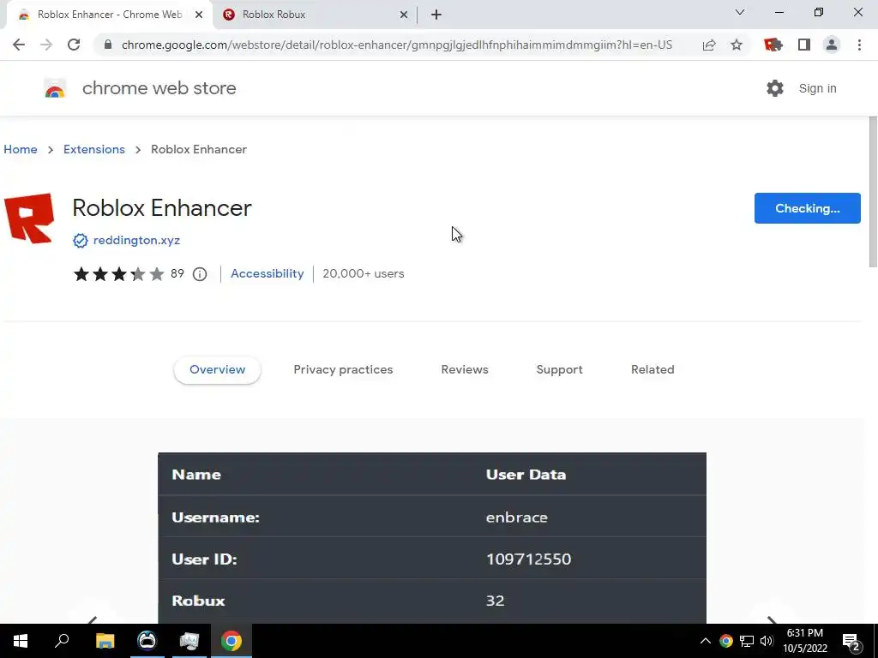Reload the current page
Screen dimensions: 878x658
[x=74, y=45]
